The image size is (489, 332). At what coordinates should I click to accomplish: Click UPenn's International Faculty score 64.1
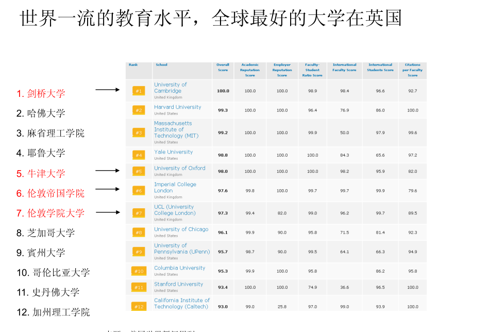(345, 252)
